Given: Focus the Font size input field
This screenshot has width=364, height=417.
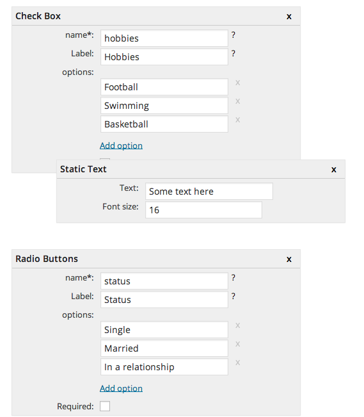Looking at the screenshot, I should tap(203, 210).
